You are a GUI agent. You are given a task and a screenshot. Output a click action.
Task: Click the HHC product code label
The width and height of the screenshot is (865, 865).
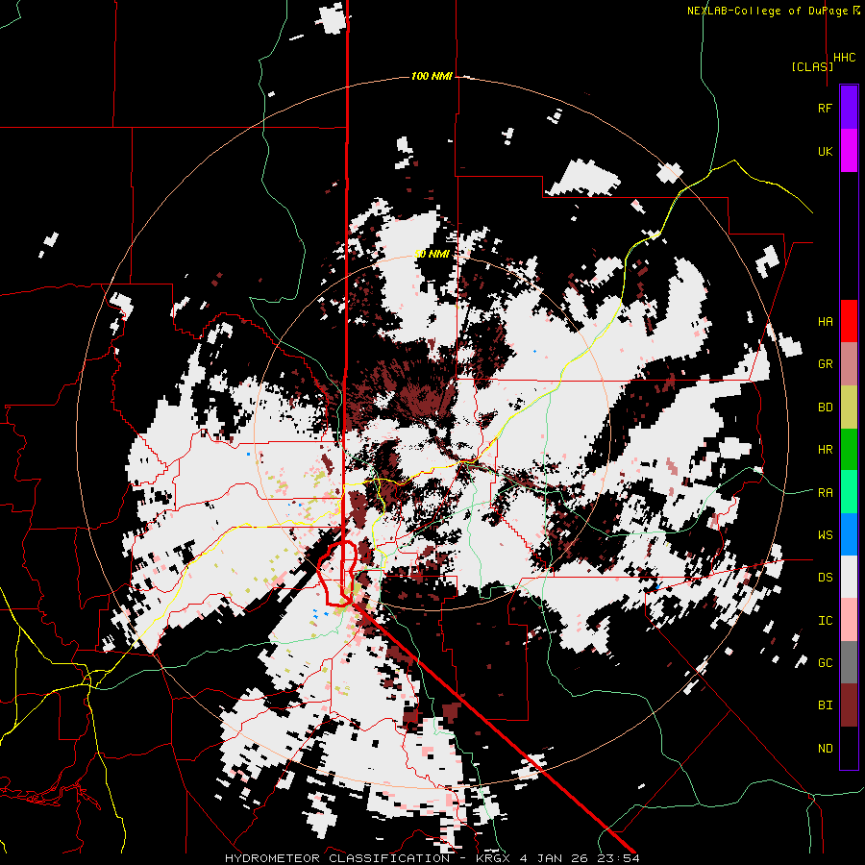point(844,58)
